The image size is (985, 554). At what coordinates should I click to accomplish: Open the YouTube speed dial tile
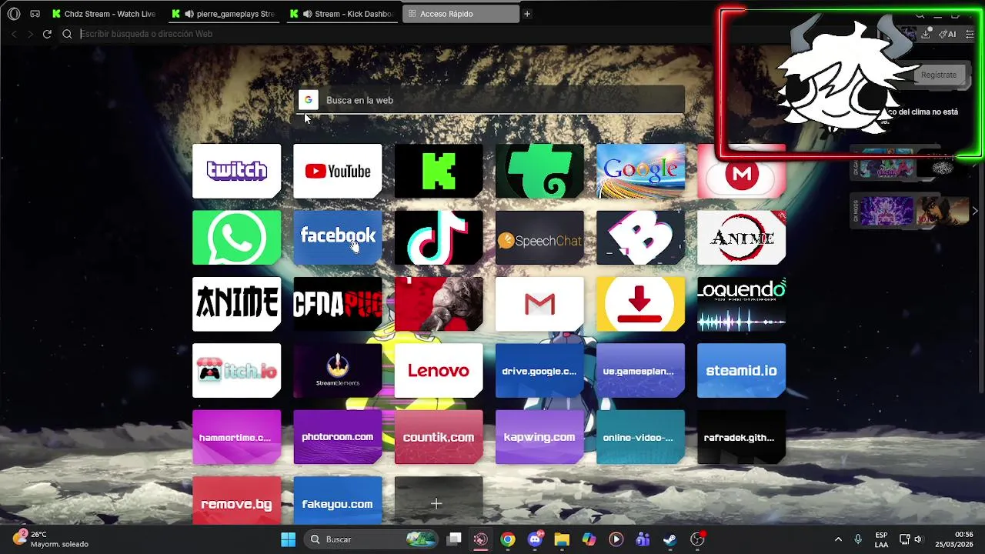pos(337,171)
